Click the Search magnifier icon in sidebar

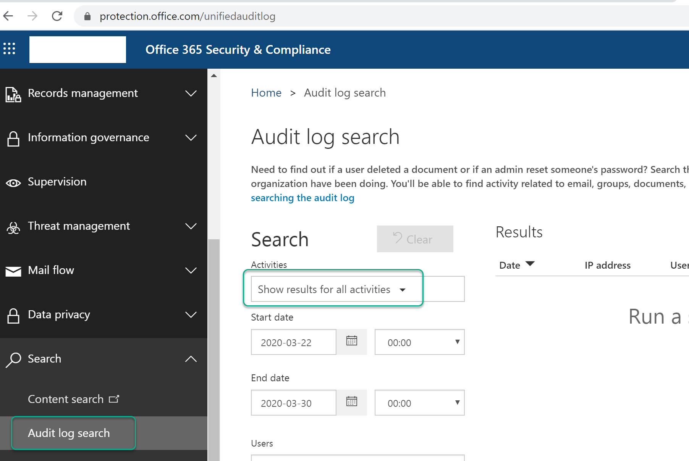(13, 359)
